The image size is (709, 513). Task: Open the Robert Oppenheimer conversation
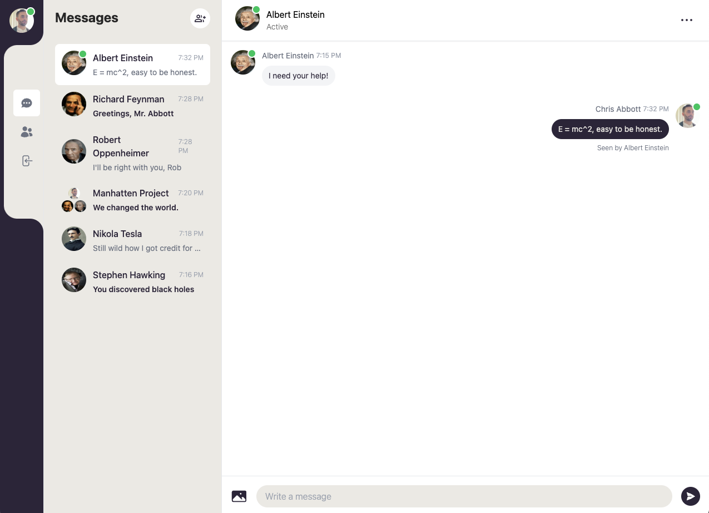132,153
